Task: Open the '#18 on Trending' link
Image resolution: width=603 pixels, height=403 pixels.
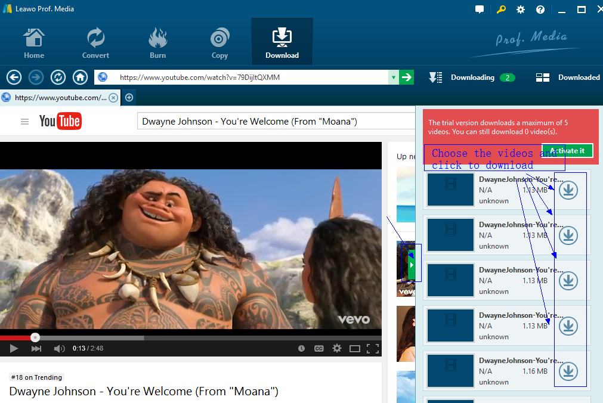Action: pyautogui.click(x=36, y=377)
